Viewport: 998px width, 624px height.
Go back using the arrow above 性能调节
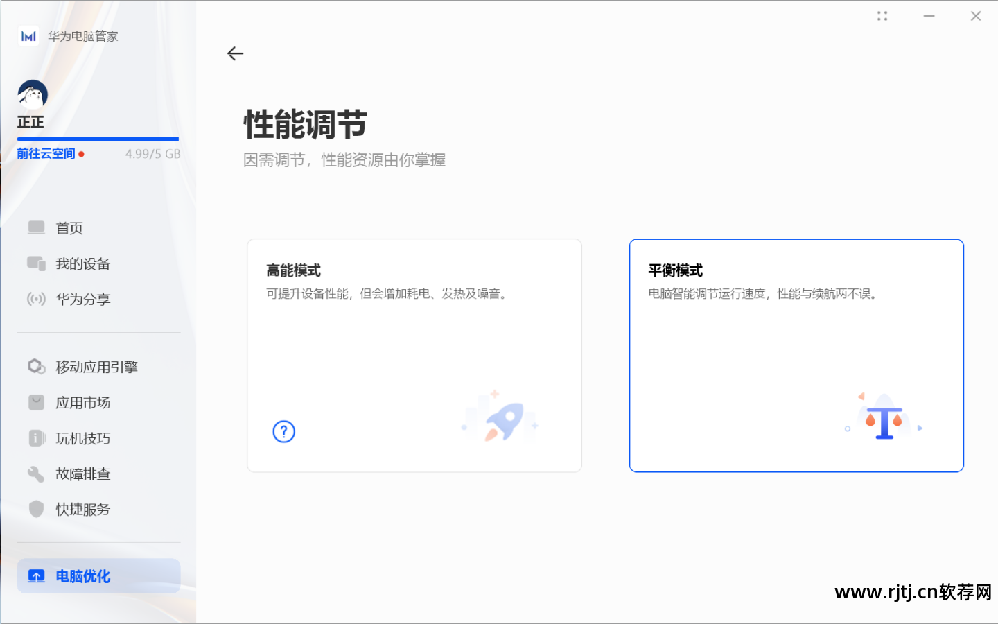[235, 53]
